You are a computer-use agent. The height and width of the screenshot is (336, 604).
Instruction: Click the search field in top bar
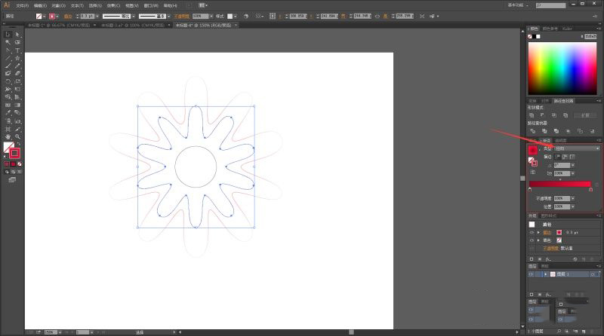click(x=551, y=5)
